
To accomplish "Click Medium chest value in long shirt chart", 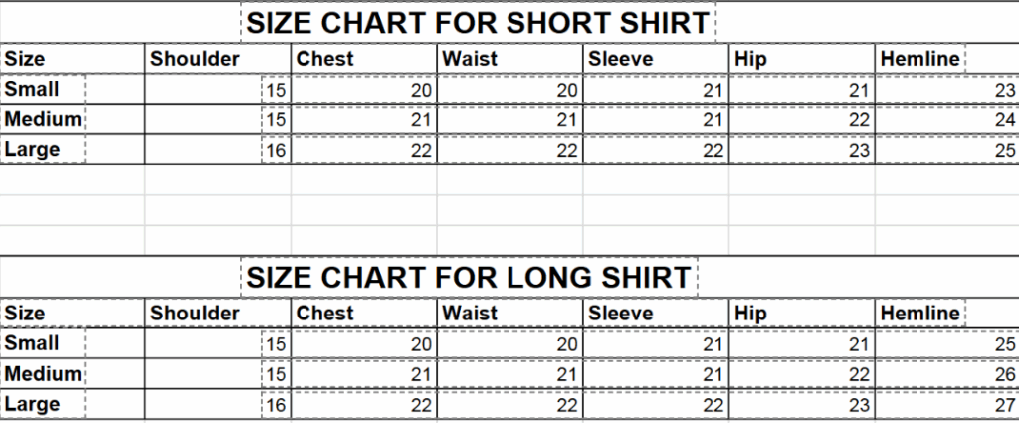I will point(420,375).
